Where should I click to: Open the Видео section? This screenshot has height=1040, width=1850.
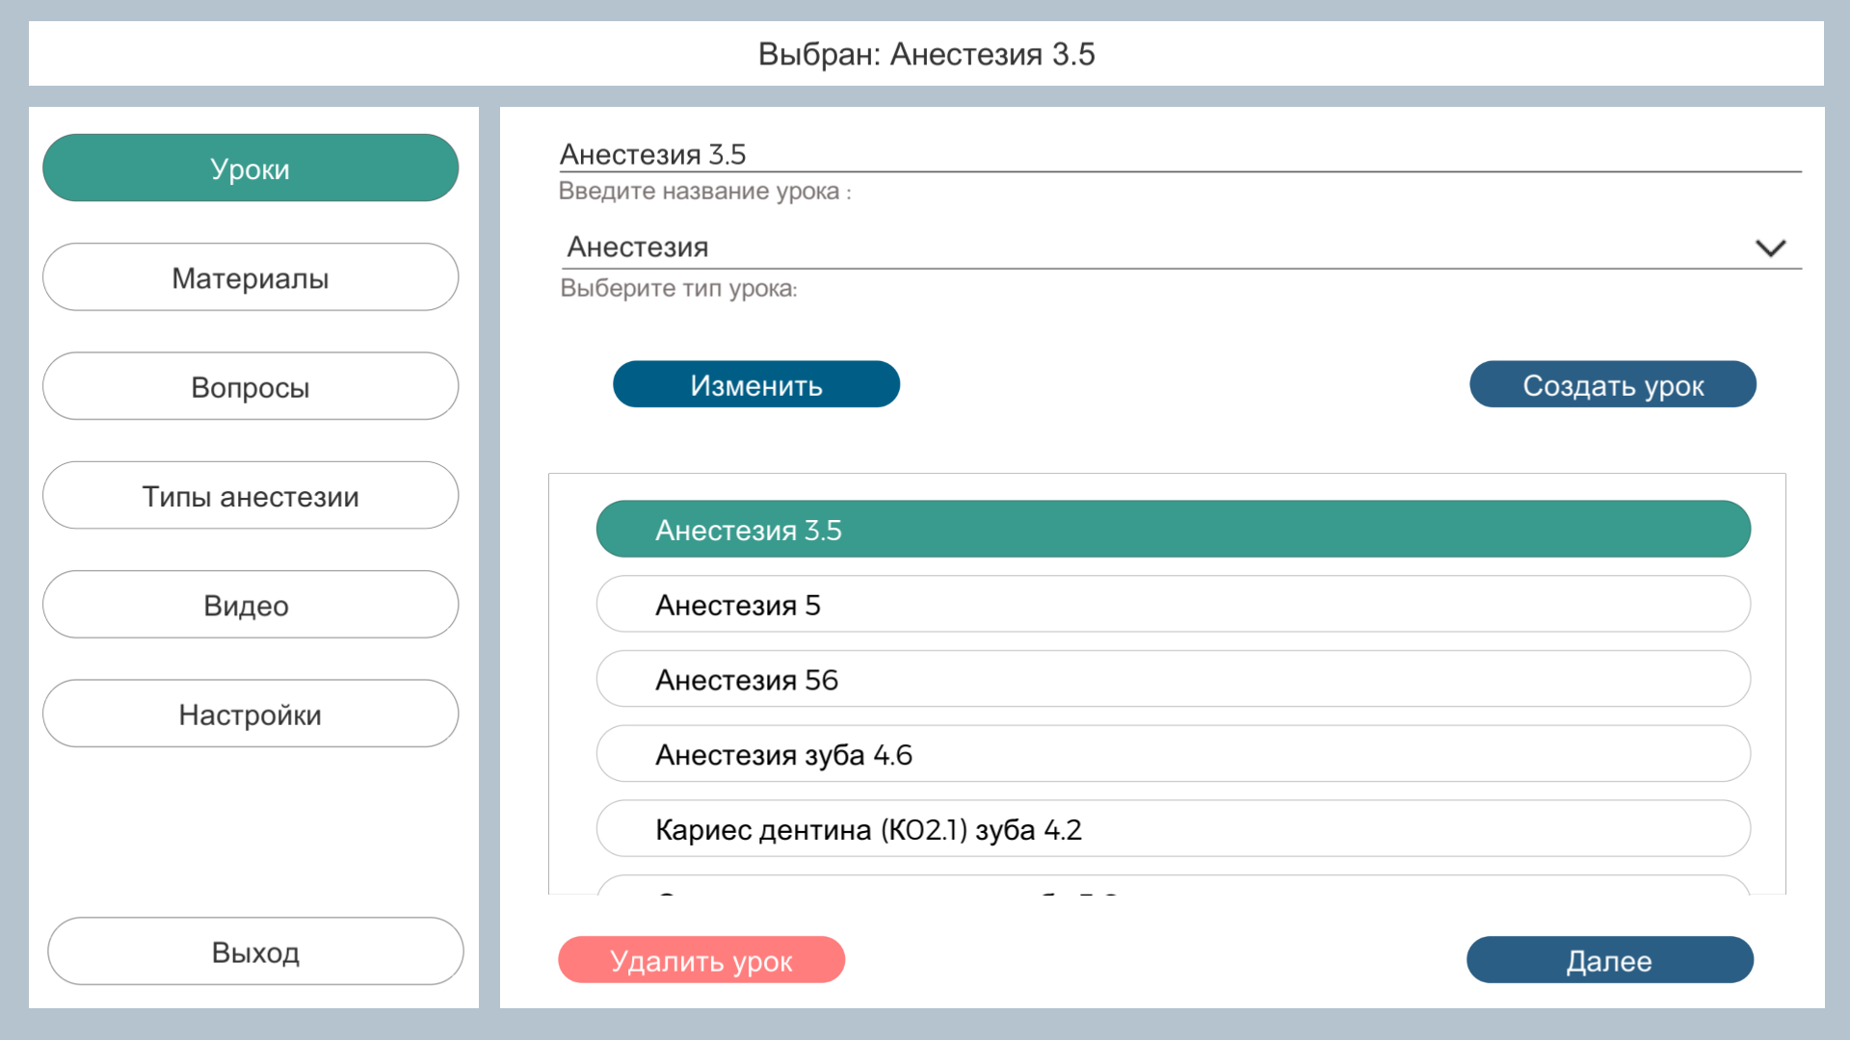point(251,605)
